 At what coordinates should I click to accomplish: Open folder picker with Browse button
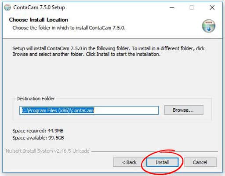pos(184,110)
